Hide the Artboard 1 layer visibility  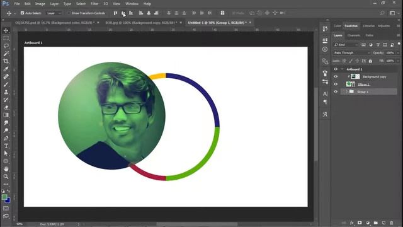[x=336, y=69]
